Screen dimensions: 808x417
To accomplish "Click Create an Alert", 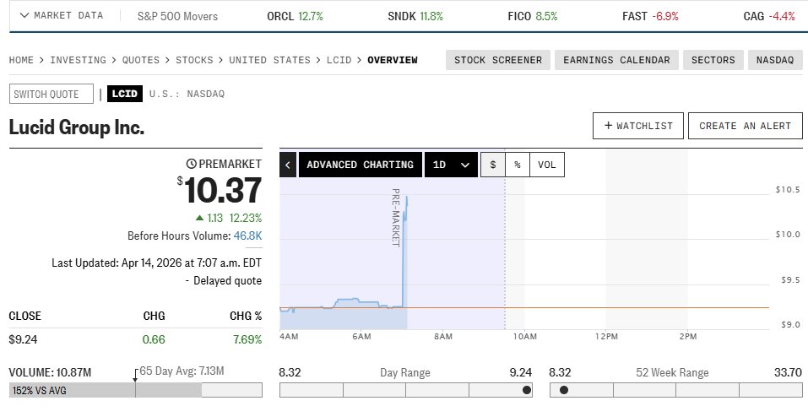I will pos(746,126).
